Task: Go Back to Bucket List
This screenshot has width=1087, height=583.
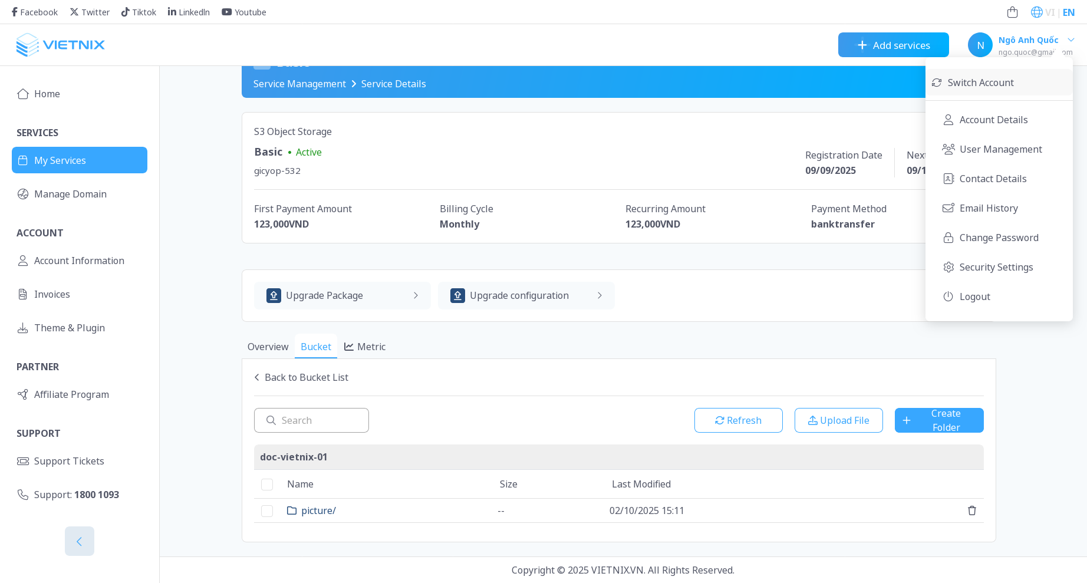Action: pyautogui.click(x=301, y=377)
